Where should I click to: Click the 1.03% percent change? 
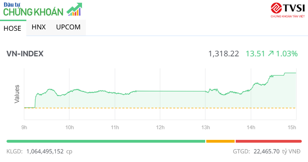pos(287,54)
